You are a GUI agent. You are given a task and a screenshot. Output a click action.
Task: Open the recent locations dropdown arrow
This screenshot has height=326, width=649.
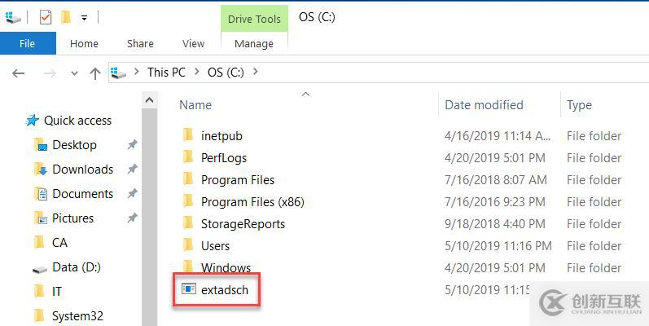coord(74,73)
